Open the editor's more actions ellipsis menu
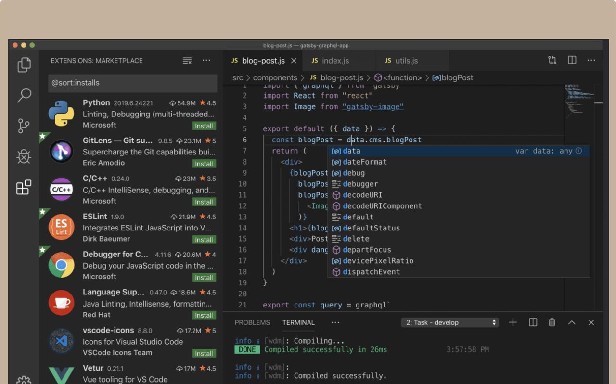 (591, 60)
